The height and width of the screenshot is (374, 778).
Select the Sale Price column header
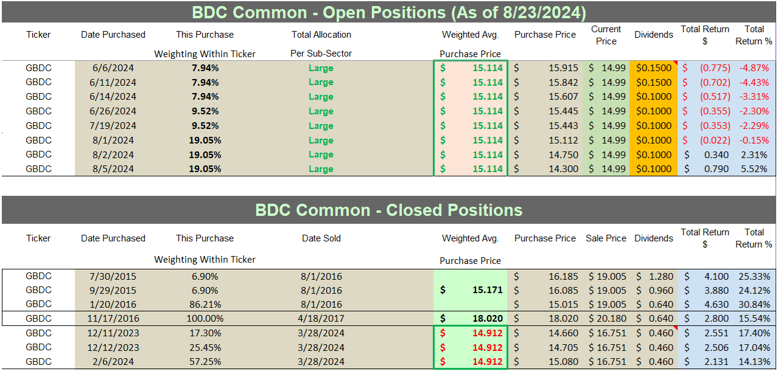click(606, 238)
